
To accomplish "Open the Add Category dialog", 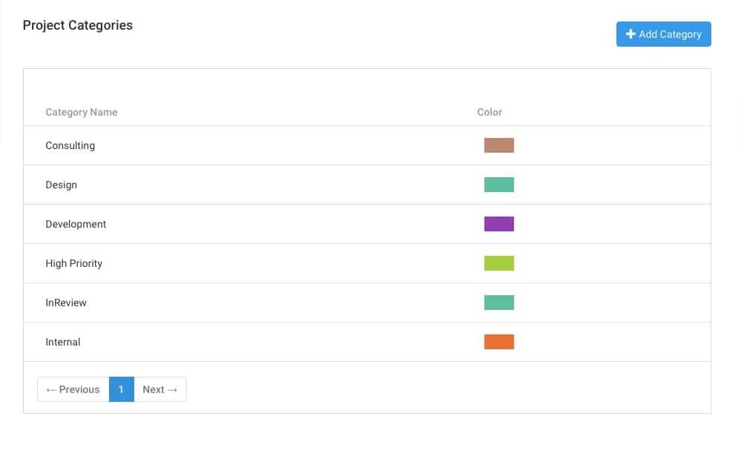I will pyautogui.click(x=663, y=33).
